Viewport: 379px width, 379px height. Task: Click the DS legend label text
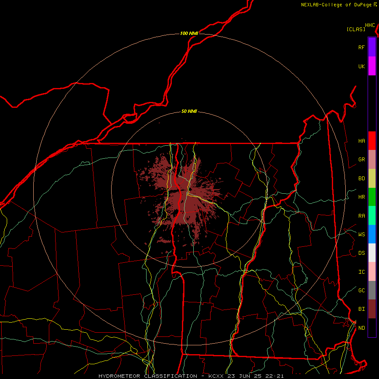coord(361,253)
